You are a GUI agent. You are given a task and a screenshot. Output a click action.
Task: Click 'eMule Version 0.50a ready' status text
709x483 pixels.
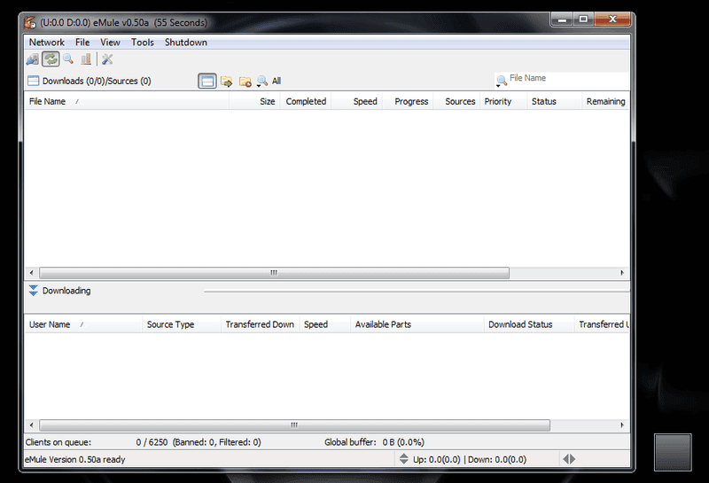pyautogui.click(x=75, y=459)
